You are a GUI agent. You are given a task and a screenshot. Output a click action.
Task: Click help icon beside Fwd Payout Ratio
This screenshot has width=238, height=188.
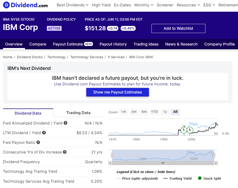point(38,142)
